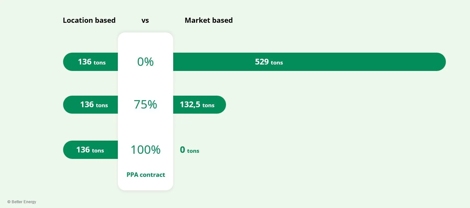Viewport: 470px width, 208px height.
Task: Click the rounded right end of 132,5 tons bar
Action: [x=221, y=104]
